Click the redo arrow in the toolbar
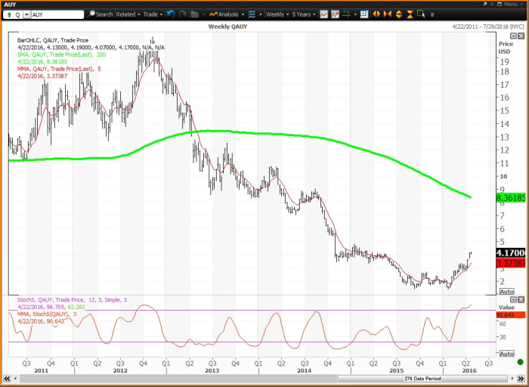The image size is (529, 387). coord(182,14)
